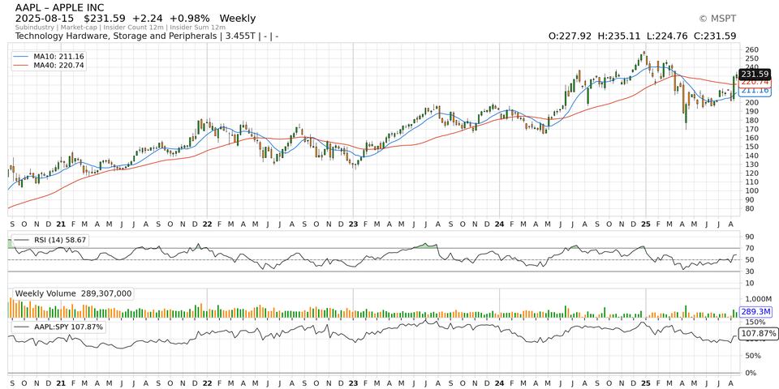Click the Insider Sum 12m header label
Image resolution: width=779 pixels, height=389 pixels.
196,28
